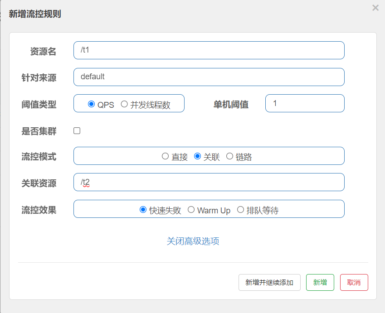This screenshot has height=313, width=385.
Task: Click the 关联资源 input containing /t2
Action: point(209,182)
